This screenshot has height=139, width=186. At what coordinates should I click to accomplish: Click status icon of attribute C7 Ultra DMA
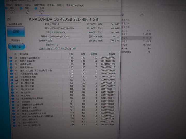point(14,117)
